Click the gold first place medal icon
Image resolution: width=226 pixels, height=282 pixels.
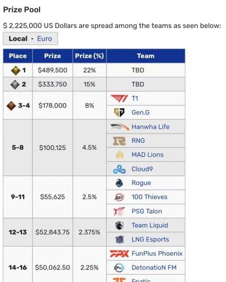click(x=16, y=70)
